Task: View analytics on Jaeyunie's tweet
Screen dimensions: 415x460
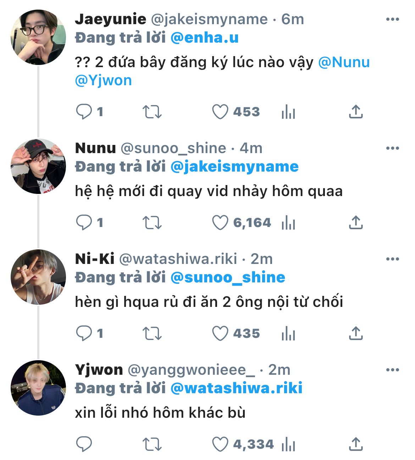Action: [x=288, y=112]
